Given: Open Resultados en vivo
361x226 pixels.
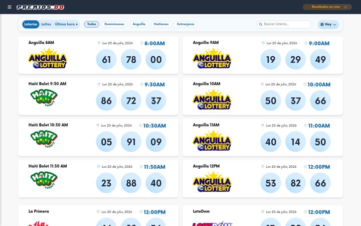Looking at the screenshot, I should [x=327, y=7].
